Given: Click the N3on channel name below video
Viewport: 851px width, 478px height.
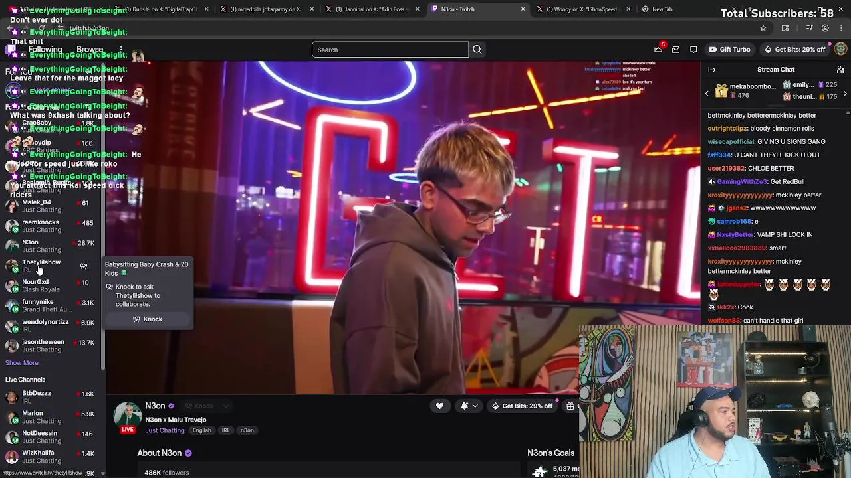Looking at the screenshot, I should [x=155, y=406].
